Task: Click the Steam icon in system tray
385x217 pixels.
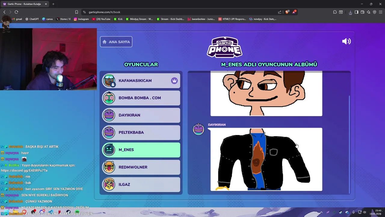Action: 340,212
